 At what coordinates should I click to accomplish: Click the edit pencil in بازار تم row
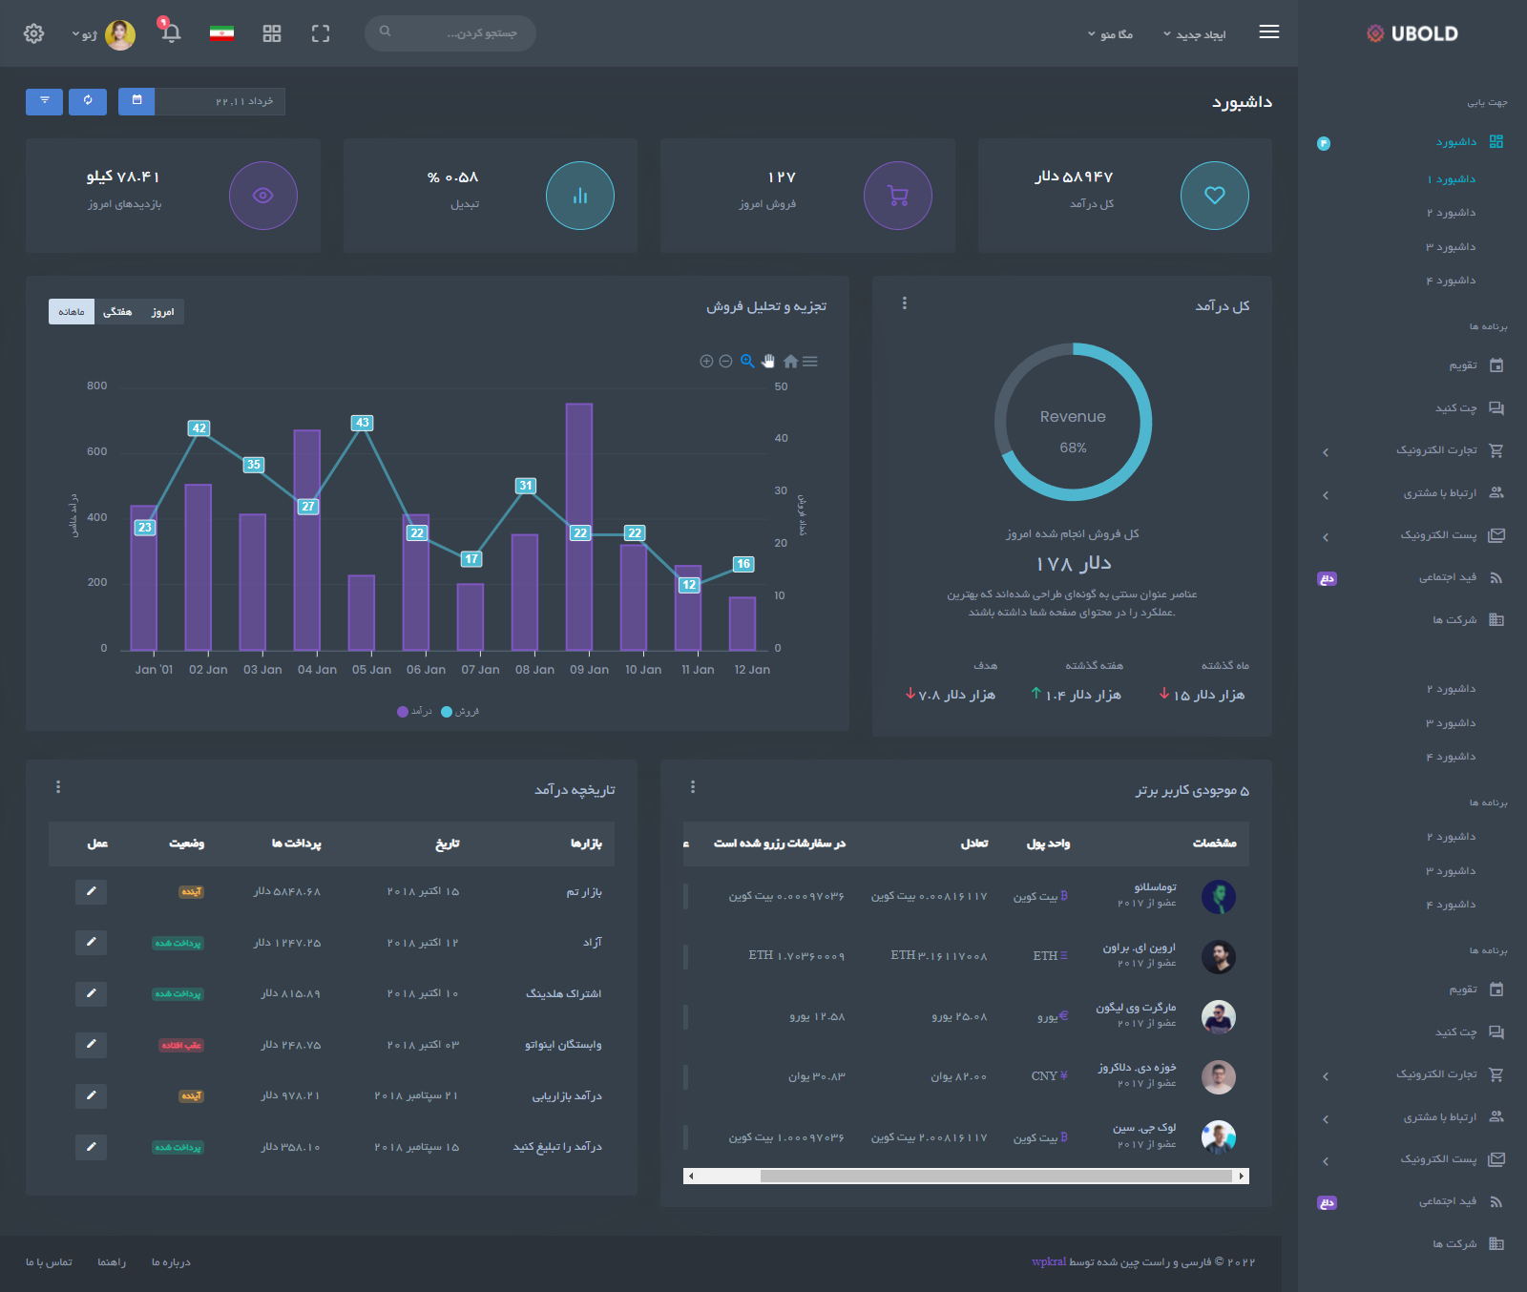(91, 891)
